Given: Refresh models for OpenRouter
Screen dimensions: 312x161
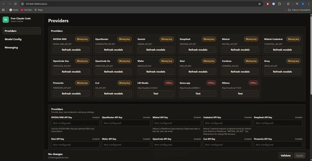Looking at the screenshot, I should (x=113, y=50).
